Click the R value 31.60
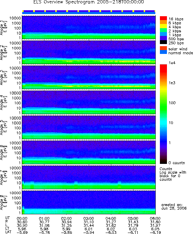This screenshot has height=234, width=193. pyautogui.click(x=155, y=222)
